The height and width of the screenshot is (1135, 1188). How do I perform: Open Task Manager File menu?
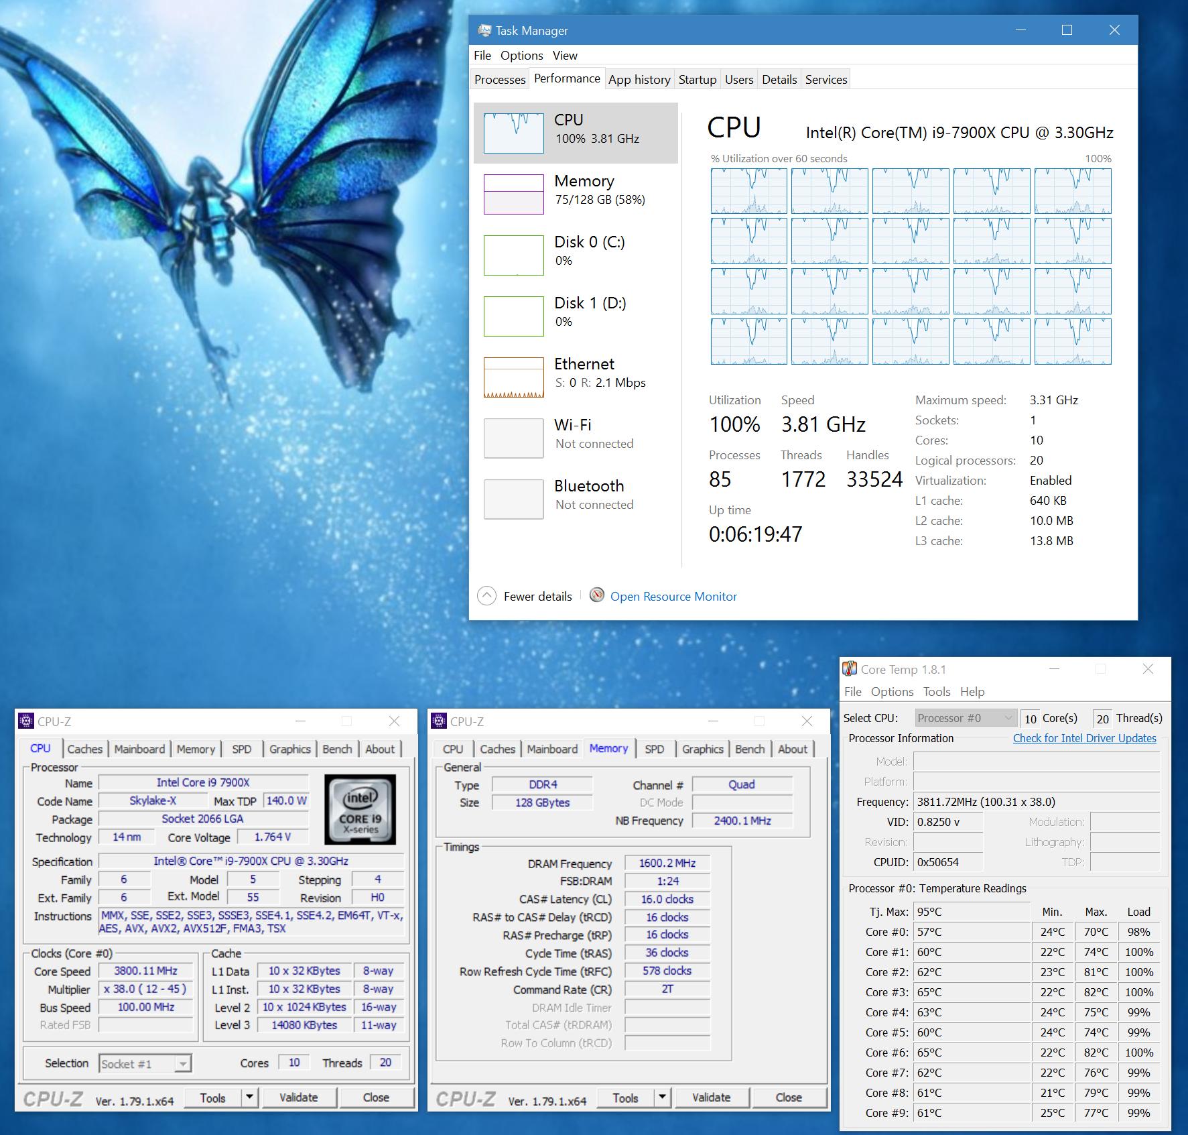482,56
